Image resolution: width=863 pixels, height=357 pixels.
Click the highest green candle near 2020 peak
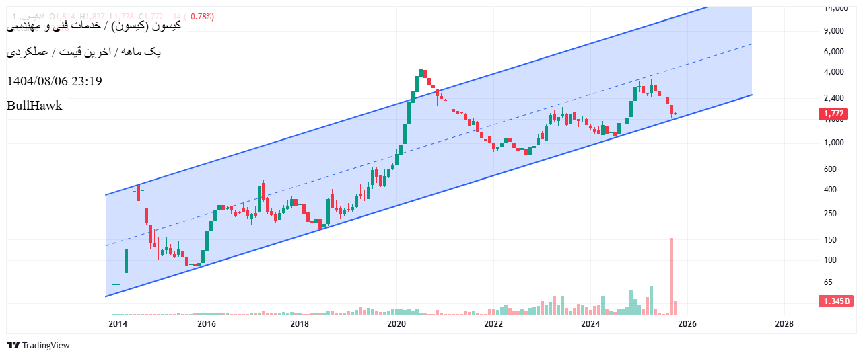[421, 72]
